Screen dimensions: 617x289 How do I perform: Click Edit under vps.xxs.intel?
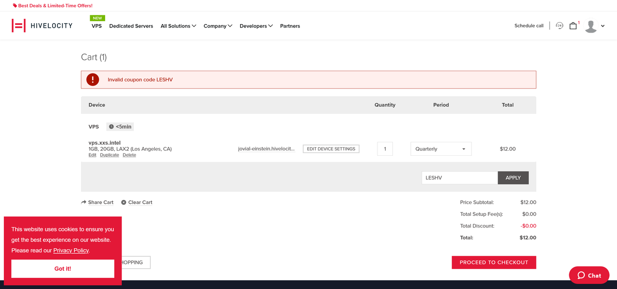(92, 155)
